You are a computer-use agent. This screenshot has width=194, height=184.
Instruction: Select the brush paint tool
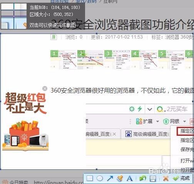coord(120,178)
